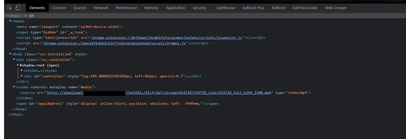The height and width of the screenshot is (139, 406).
Task: Open the inspector.js script link
Action: pyautogui.click(x=167, y=38)
